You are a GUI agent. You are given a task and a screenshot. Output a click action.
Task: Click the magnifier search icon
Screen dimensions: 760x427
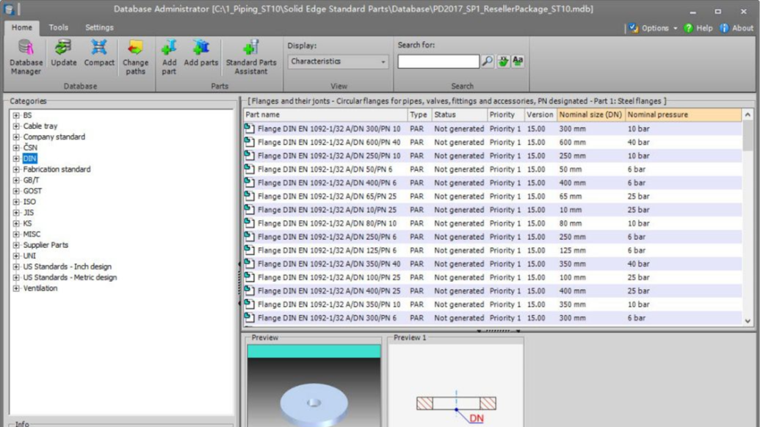pos(487,61)
